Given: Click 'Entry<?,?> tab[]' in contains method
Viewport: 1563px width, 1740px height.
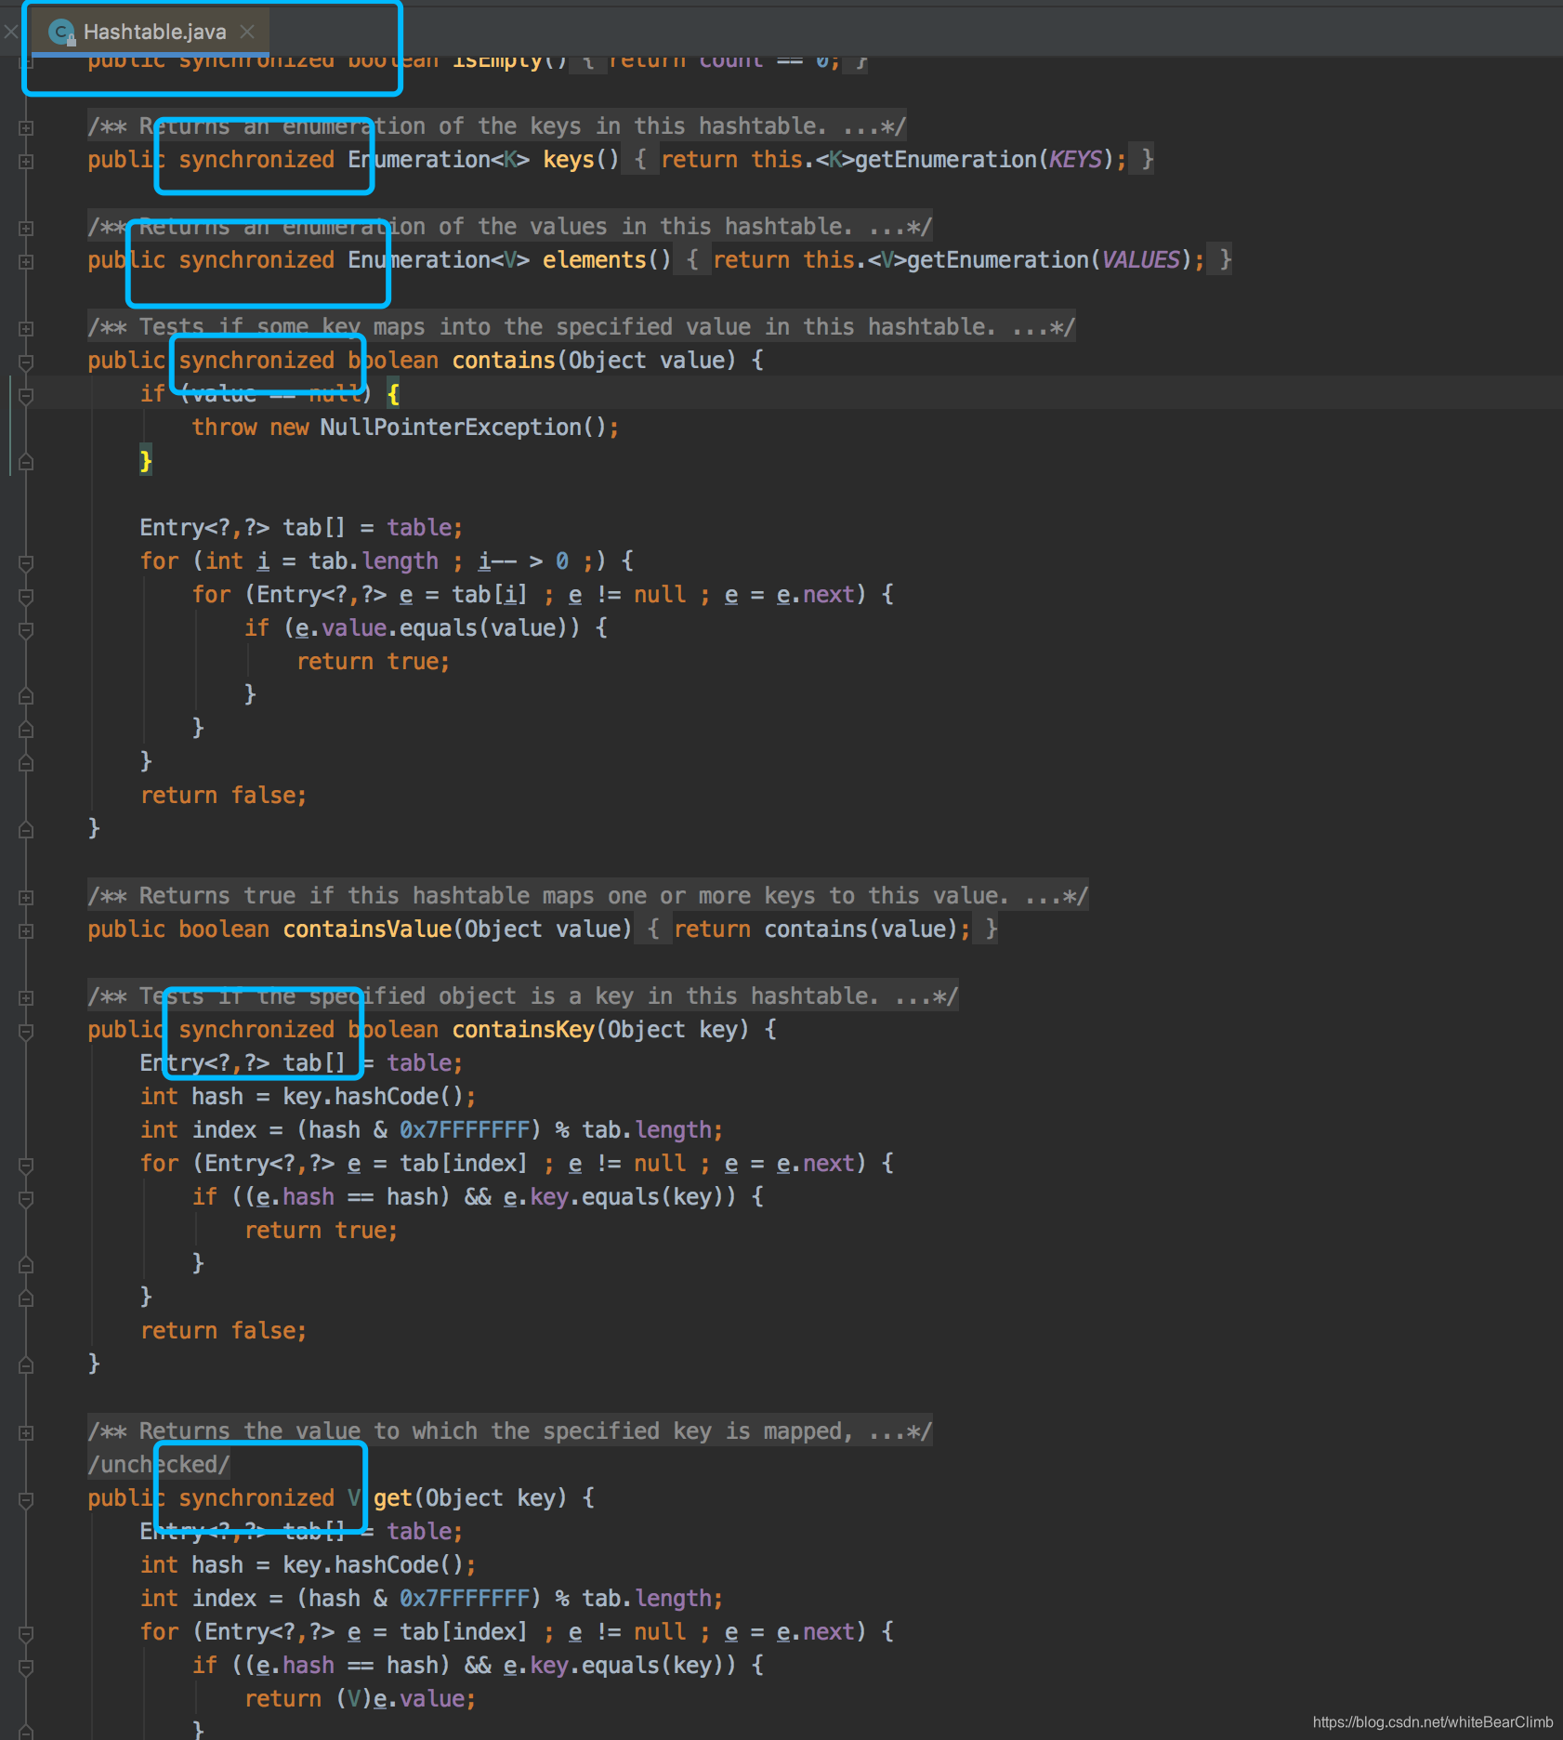Looking at the screenshot, I should click(243, 528).
